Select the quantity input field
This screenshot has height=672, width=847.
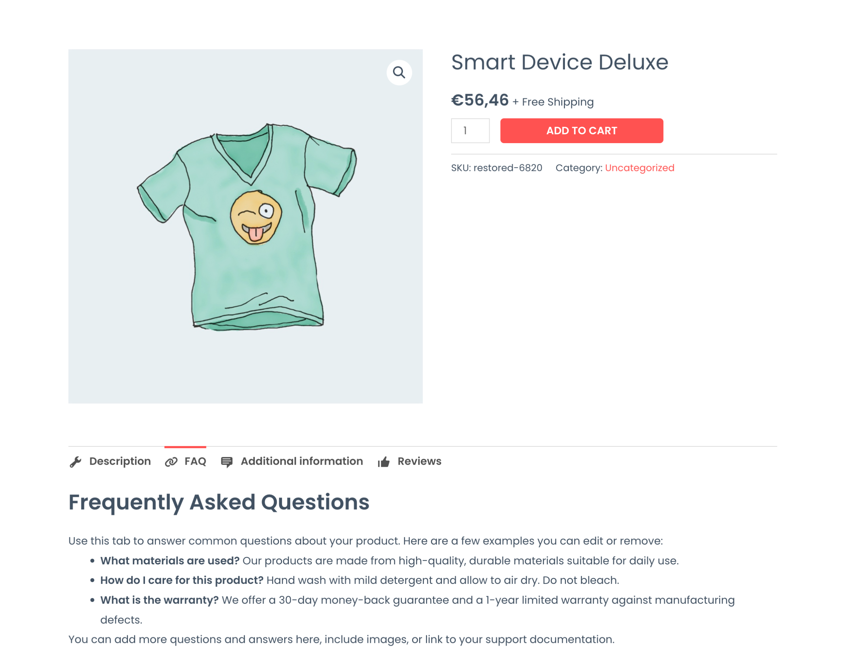(470, 130)
